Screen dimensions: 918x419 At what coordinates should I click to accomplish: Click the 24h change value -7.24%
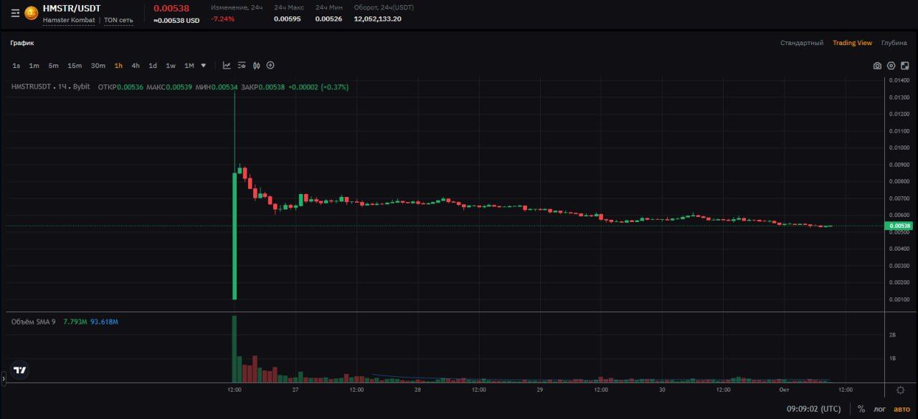pyautogui.click(x=222, y=19)
